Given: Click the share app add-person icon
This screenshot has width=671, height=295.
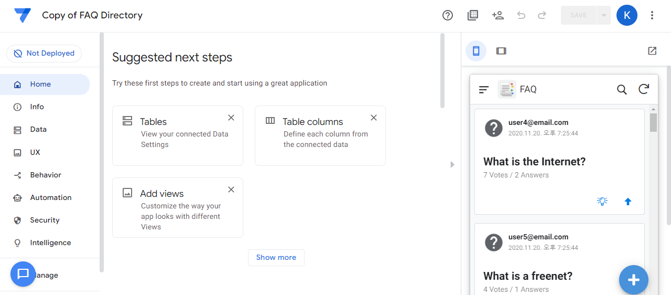Looking at the screenshot, I should [498, 15].
